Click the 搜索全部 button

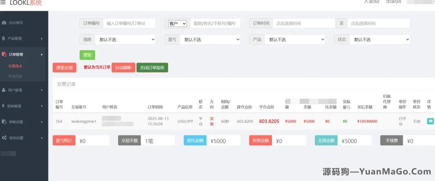click(65, 68)
